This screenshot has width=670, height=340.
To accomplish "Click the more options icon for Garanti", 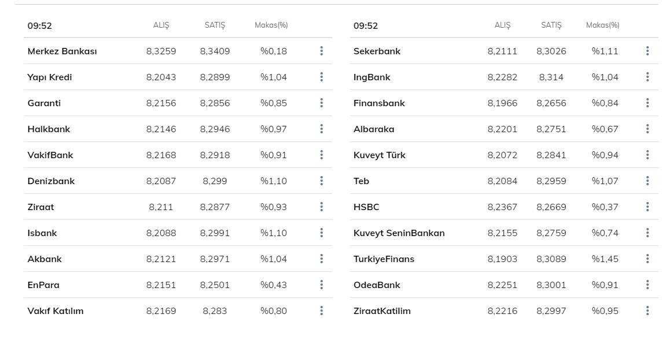I will coord(321,103).
